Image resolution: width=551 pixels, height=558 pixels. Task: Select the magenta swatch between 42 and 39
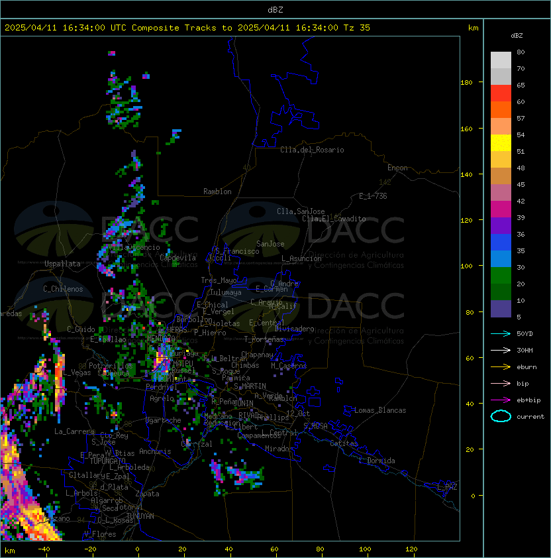click(x=501, y=209)
